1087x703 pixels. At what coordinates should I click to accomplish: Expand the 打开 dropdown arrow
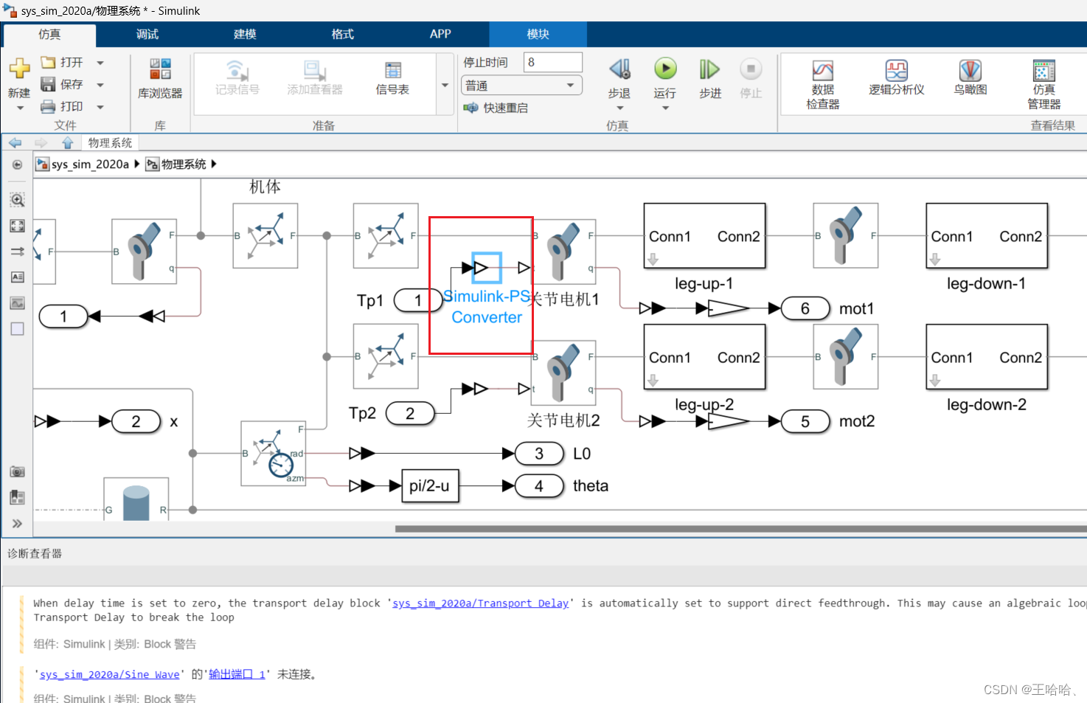click(x=100, y=63)
